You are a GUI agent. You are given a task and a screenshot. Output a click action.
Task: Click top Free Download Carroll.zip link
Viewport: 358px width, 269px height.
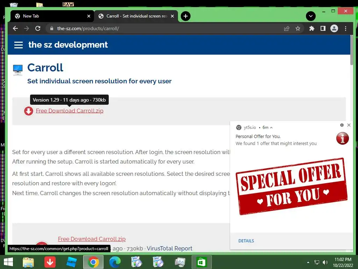click(x=70, y=111)
